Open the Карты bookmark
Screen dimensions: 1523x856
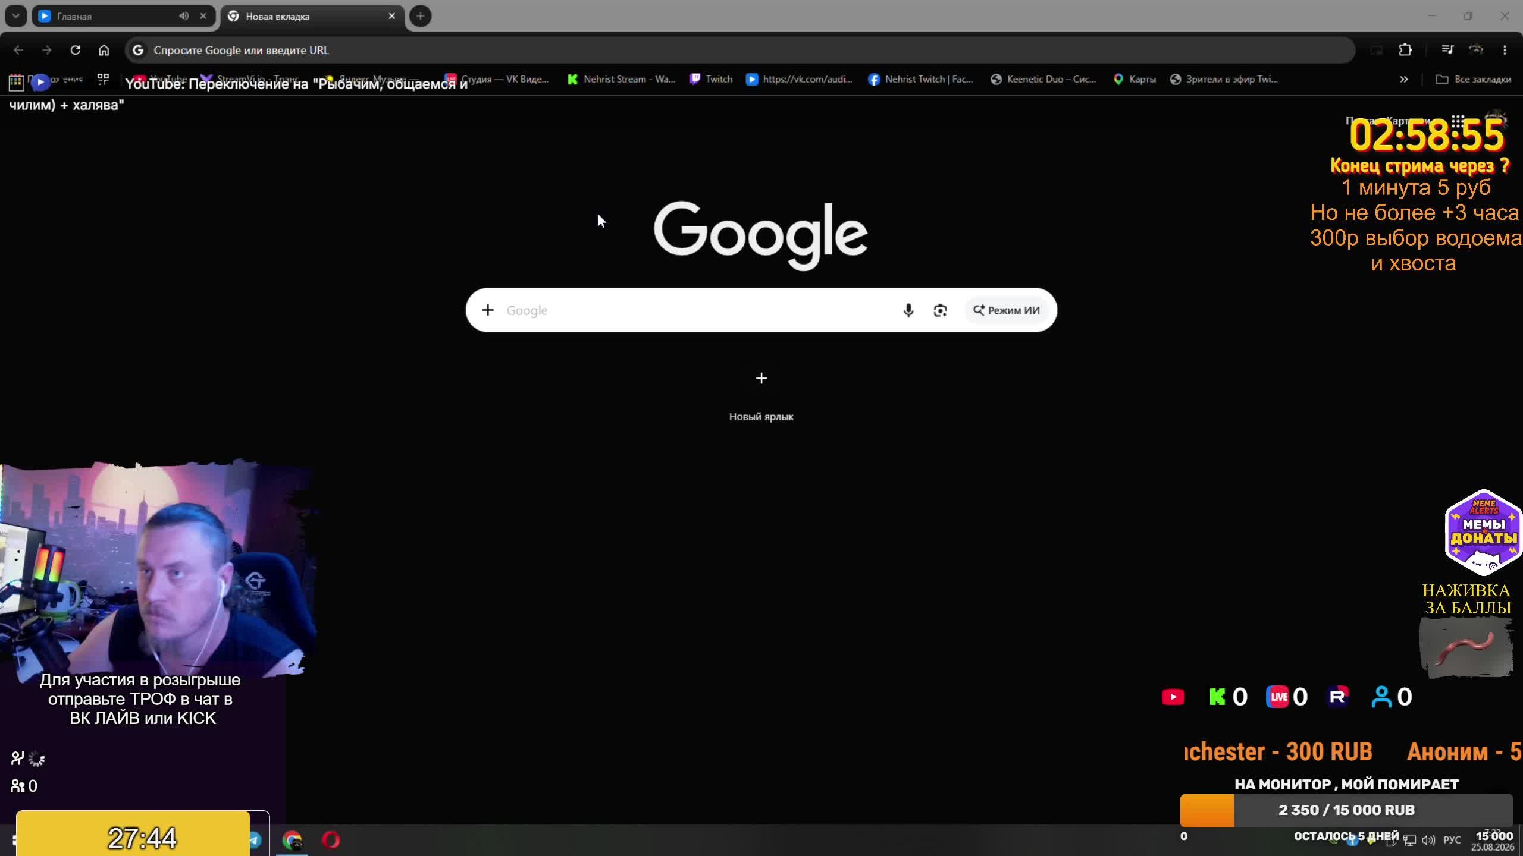[1135, 79]
